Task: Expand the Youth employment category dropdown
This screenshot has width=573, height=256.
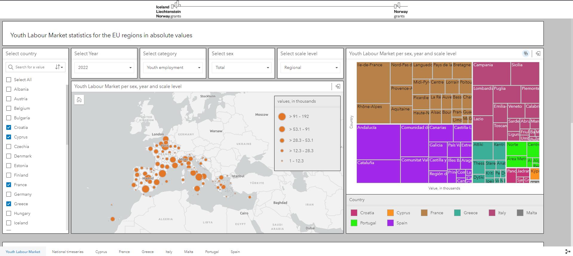Action: [x=173, y=67]
